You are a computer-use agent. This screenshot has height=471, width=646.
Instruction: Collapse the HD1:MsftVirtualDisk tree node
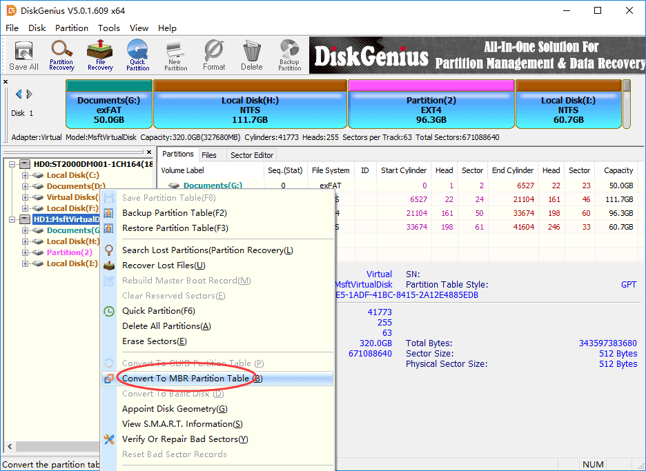13,219
